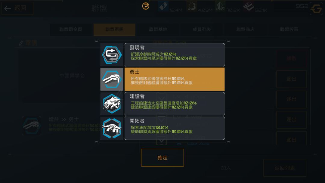Viewport: 325px width, 183px height.
Task: Open the top-right corner logo menu
Action: pyautogui.click(x=316, y=9)
